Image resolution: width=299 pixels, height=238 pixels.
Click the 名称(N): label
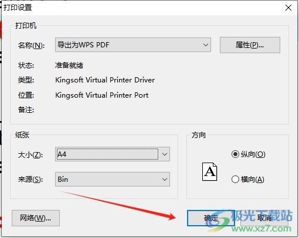(31, 46)
